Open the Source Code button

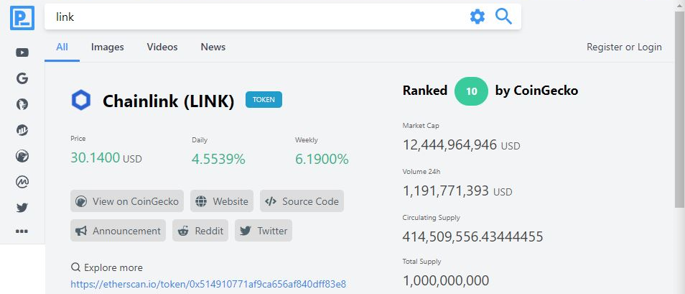pos(302,201)
